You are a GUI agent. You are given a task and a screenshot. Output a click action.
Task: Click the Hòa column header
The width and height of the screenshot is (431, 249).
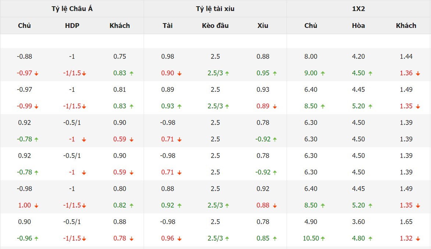click(358, 26)
